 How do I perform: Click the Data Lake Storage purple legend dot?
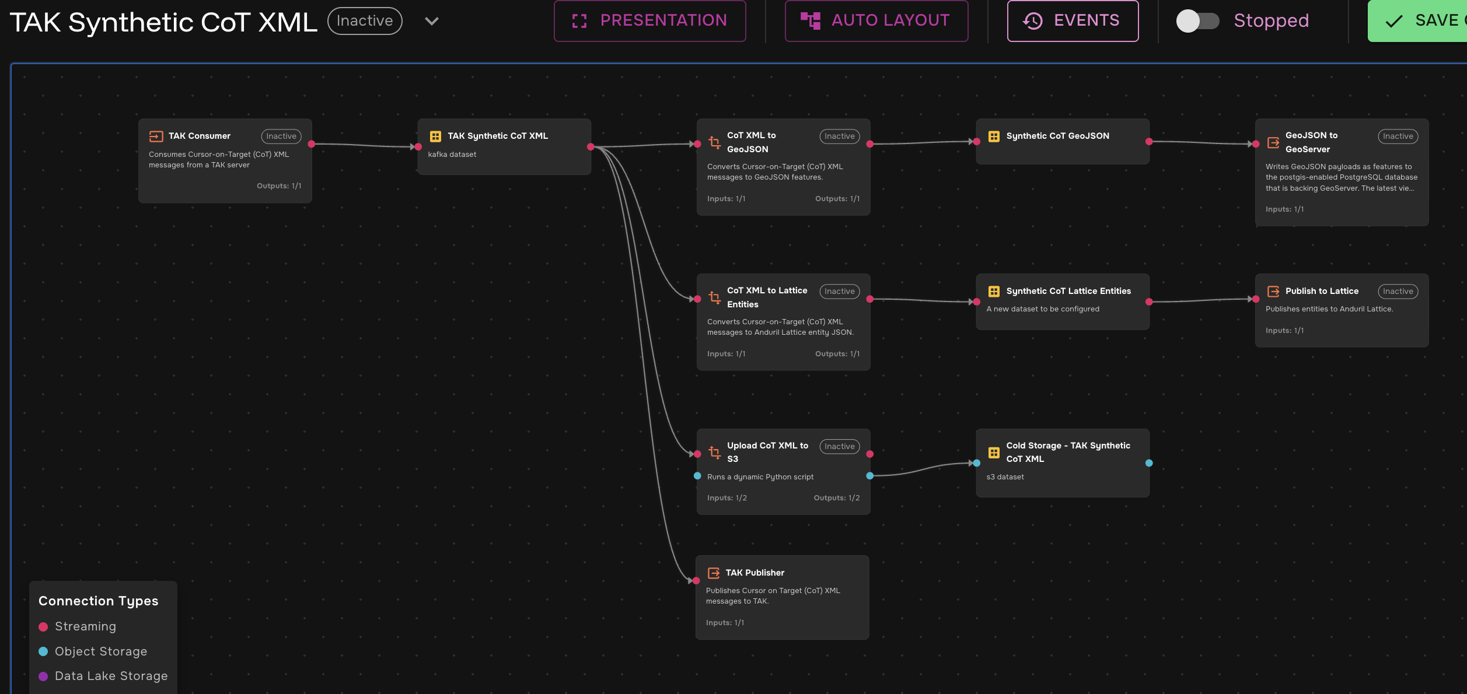[x=43, y=677]
